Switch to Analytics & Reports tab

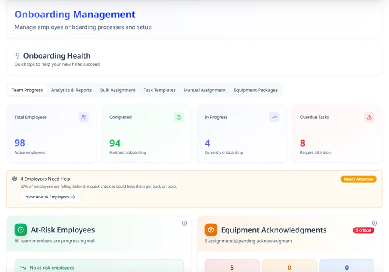tap(71, 90)
